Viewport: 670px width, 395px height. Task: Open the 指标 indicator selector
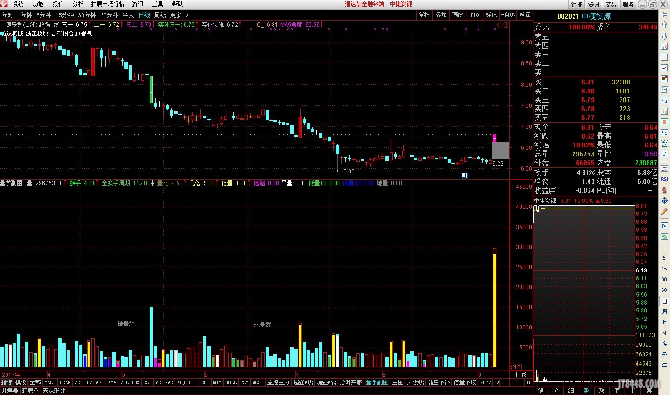[7, 382]
